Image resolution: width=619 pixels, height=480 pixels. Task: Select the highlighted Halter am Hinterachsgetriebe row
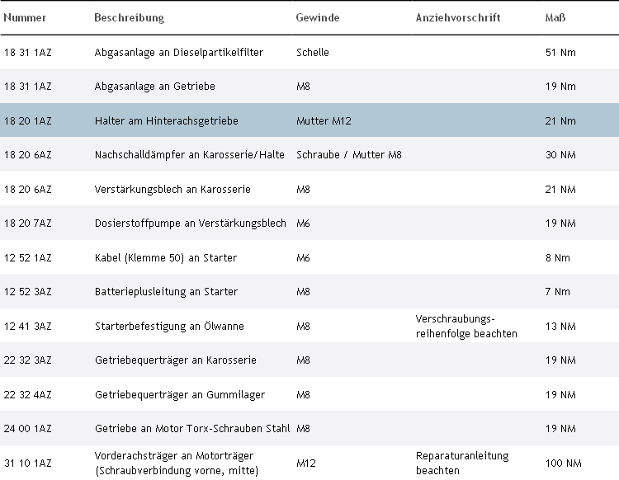coord(166,121)
